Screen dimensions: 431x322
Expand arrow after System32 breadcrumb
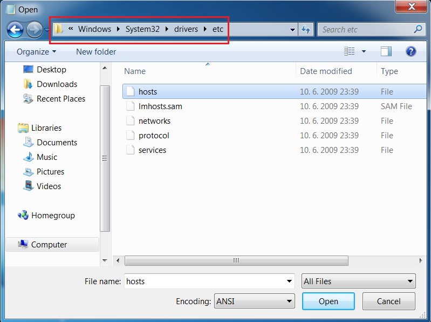pyautogui.click(x=167, y=29)
